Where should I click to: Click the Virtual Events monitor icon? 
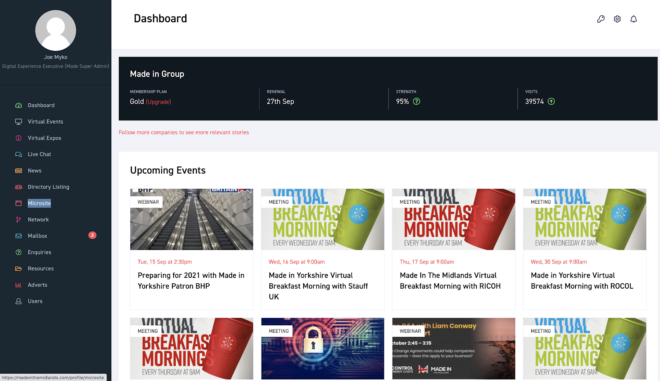[x=19, y=122]
